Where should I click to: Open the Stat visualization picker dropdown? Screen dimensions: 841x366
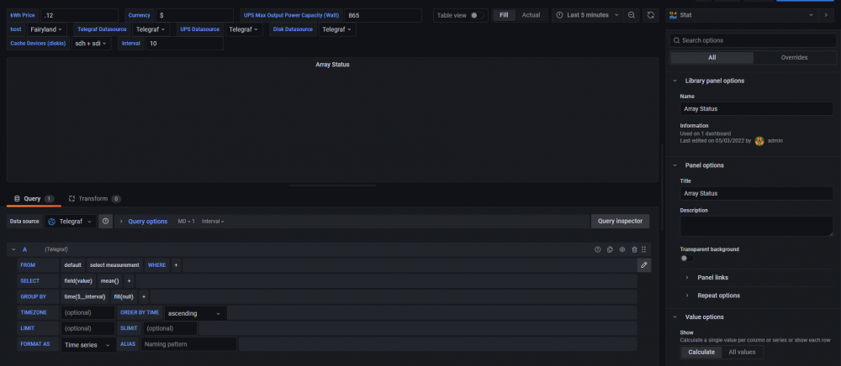(740, 15)
